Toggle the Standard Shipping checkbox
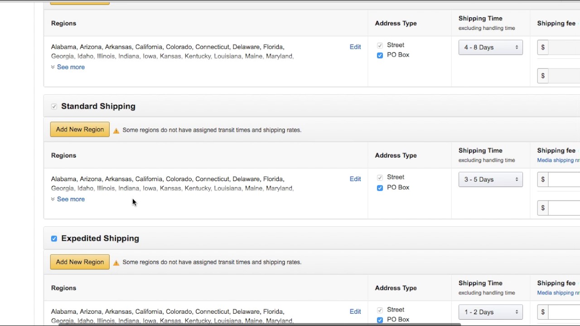This screenshot has height=326, width=580. [x=54, y=106]
